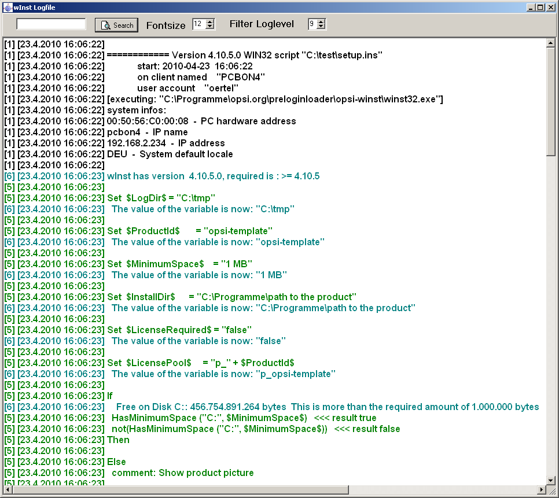Click the wInst logo in the title bar
This screenshot has height=498, width=559.
point(7,7)
